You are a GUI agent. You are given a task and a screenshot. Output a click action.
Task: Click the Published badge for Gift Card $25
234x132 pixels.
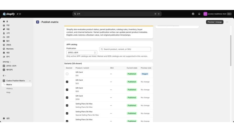(x=132, y=82)
